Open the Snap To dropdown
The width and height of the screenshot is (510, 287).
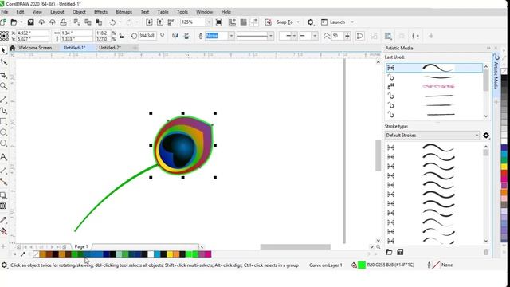coord(298,22)
